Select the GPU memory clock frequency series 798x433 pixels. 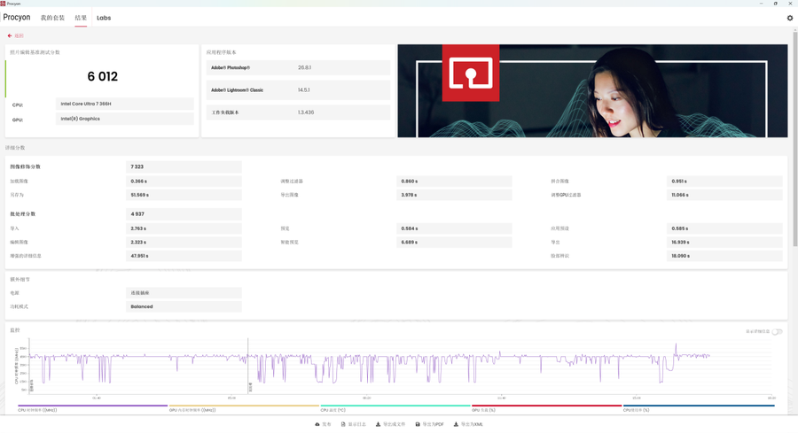pyautogui.click(x=244, y=408)
